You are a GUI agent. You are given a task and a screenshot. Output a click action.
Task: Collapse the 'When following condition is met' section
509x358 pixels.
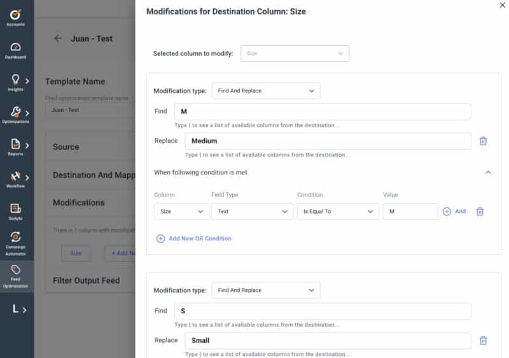coord(488,172)
